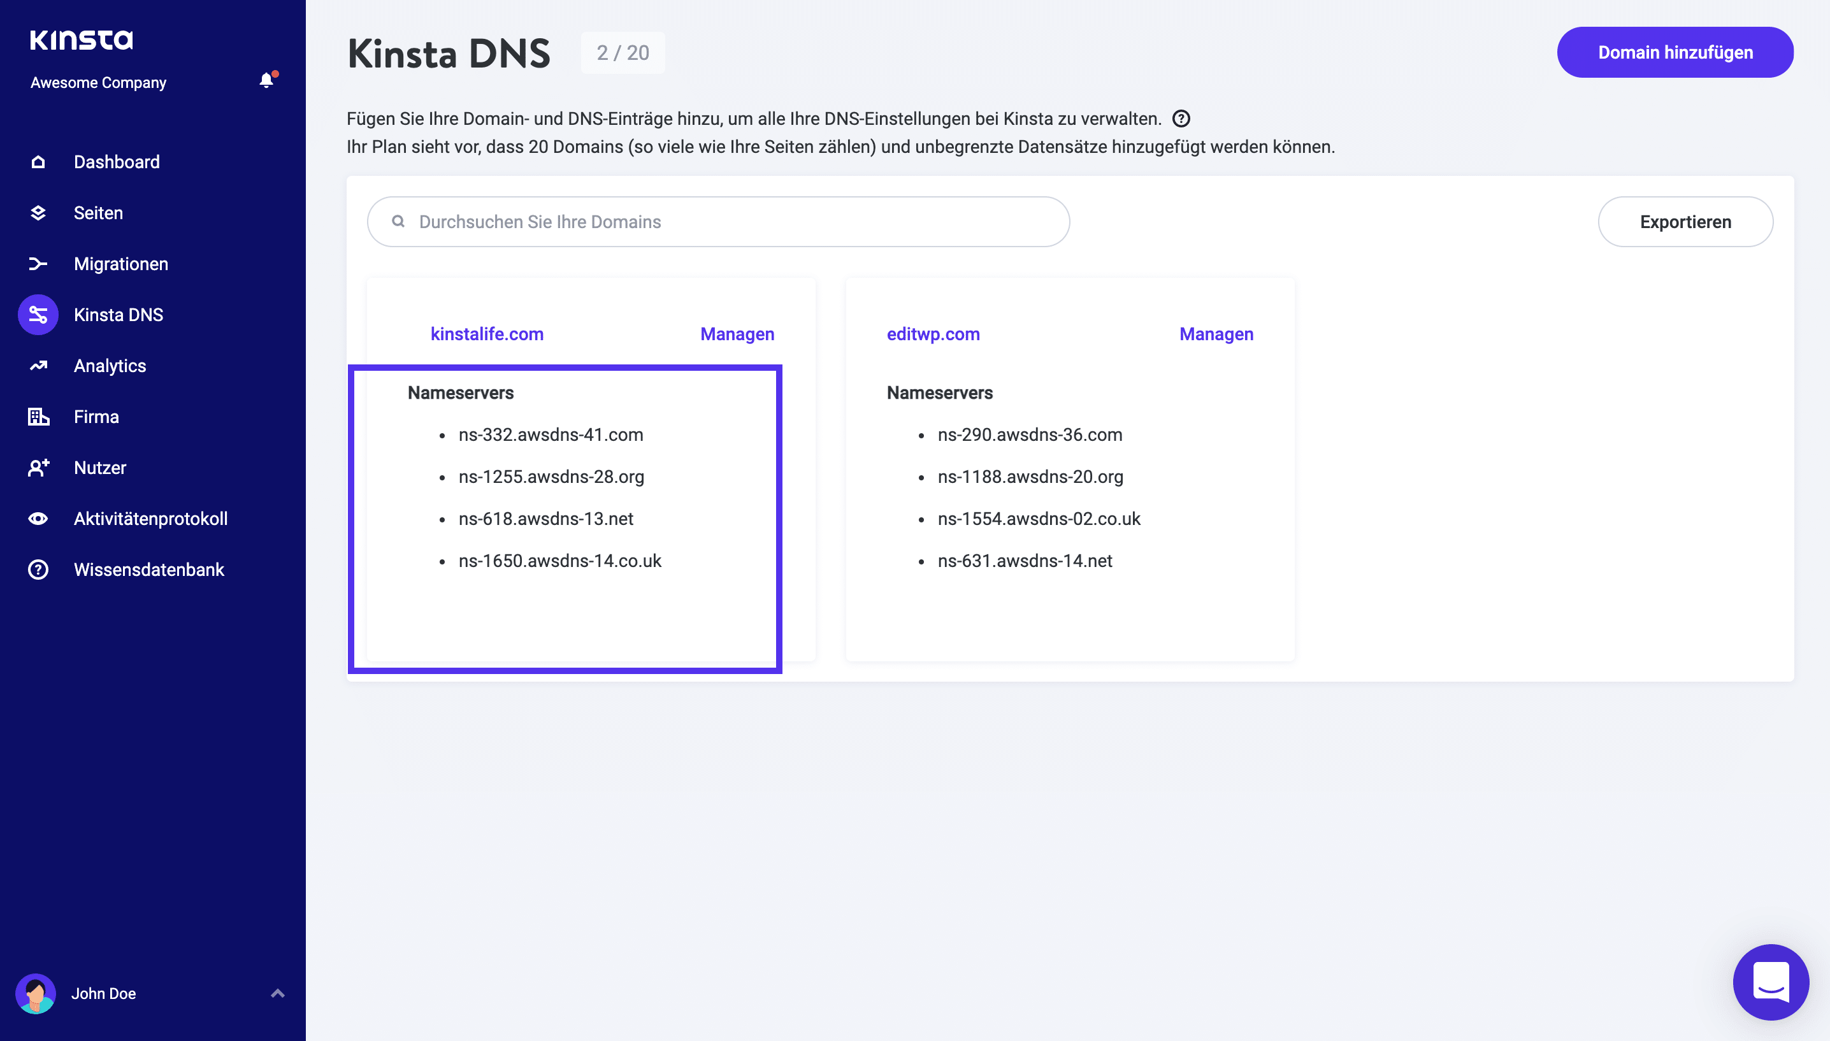Click the Analytics sidebar icon

coord(39,364)
